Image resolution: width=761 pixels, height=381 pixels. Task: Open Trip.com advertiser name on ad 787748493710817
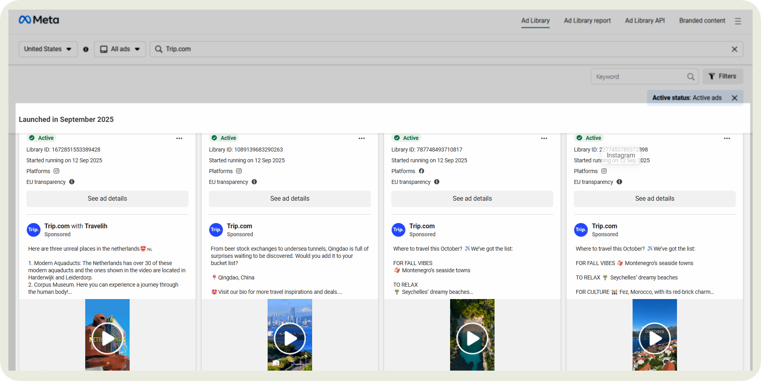pos(422,226)
